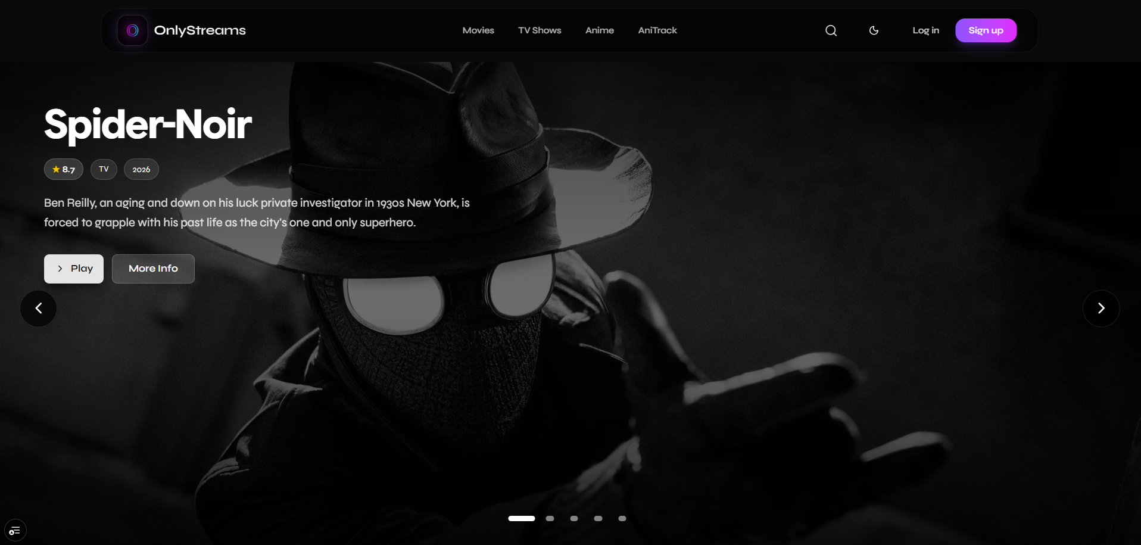Toggle dark mode with the moon icon
1141x545 pixels.
pos(874,30)
